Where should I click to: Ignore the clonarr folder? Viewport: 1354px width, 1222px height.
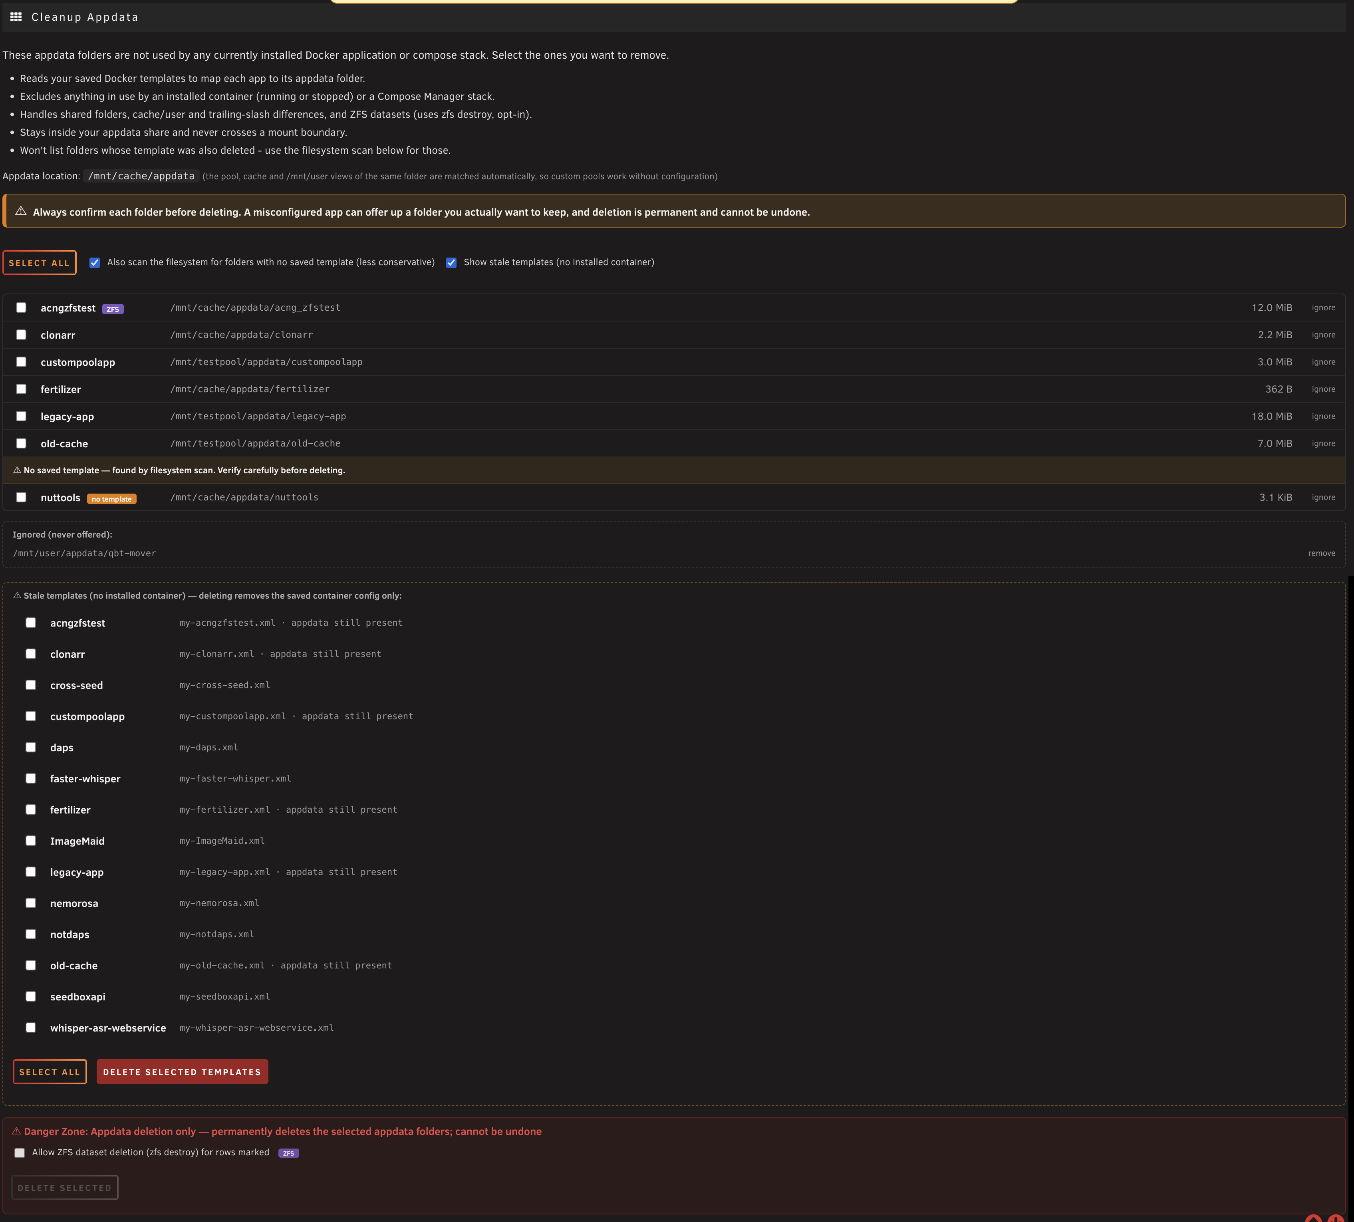[1323, 334]
